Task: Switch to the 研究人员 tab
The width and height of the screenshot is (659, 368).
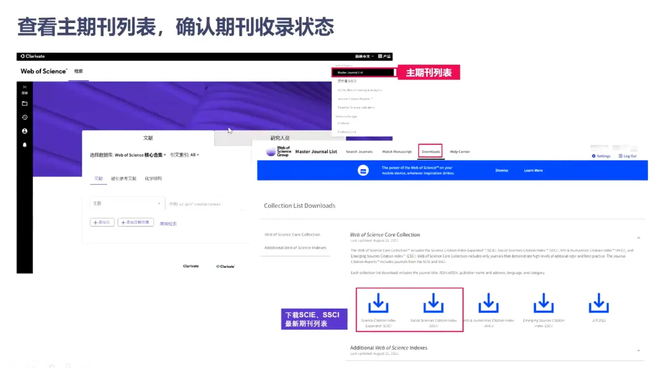Action: [x=280, y=138]
